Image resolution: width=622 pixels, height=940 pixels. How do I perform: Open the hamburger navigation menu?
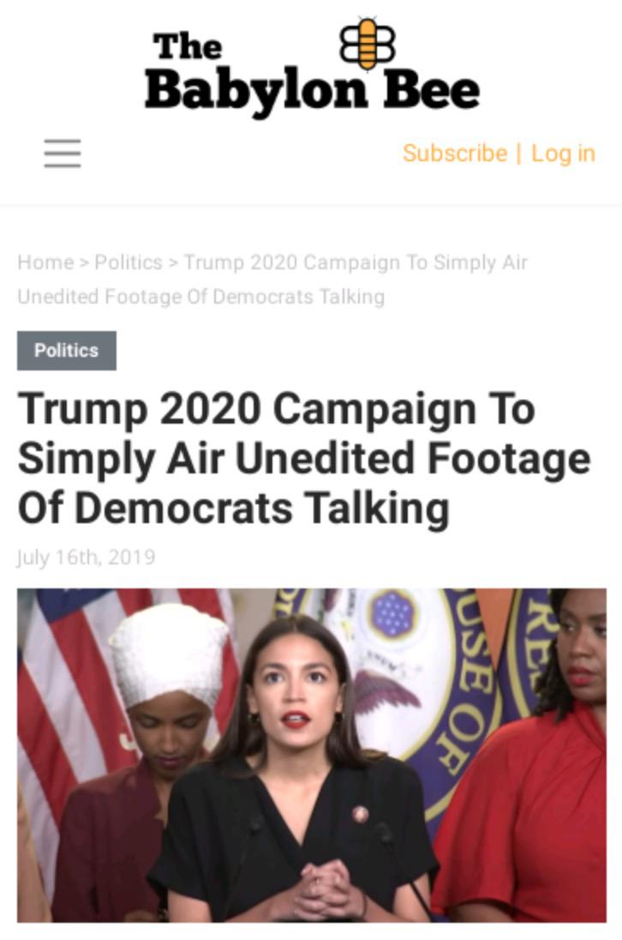coord(63,154)
